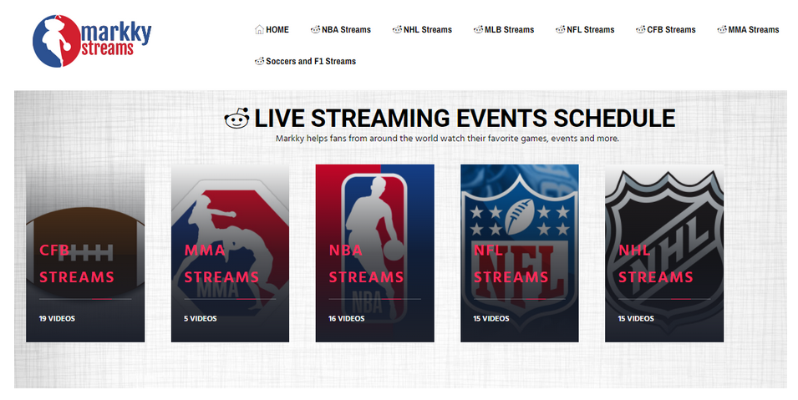Go to Soccers and F1 Streams

[311, 62]
